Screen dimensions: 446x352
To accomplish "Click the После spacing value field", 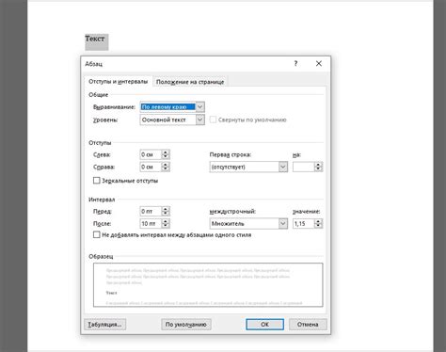I will tap(151, 224).
